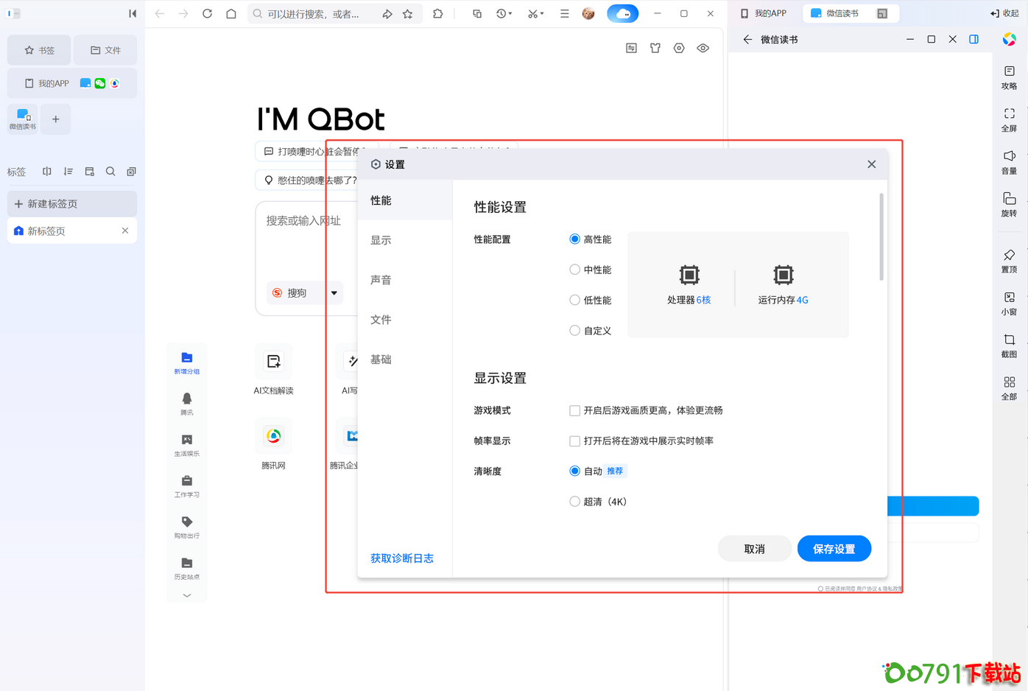Switch to the 显示 settings tab
This screenshot has height=691, width=1028.
[381, 239]
